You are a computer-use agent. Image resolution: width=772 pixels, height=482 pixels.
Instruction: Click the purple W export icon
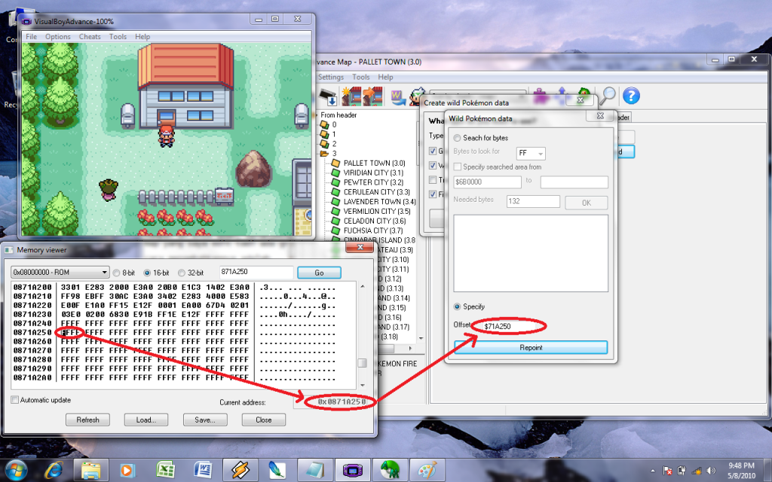pyautogui.click(x=398, y=96)
